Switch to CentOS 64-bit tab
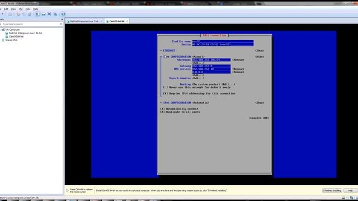This screenshot has width=358, height=201. 117,21
